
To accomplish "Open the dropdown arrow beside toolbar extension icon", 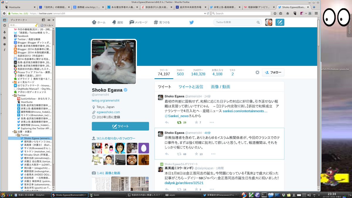I will coord(306,13).
